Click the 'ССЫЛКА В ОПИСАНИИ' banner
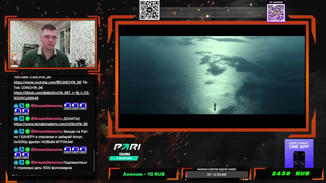Viewport: 326px width, 183px height. 124,156
